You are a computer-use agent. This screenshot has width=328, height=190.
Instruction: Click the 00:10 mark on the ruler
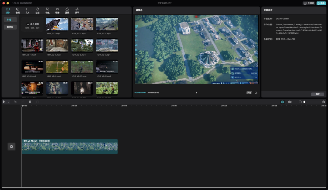tap(125, 106)
